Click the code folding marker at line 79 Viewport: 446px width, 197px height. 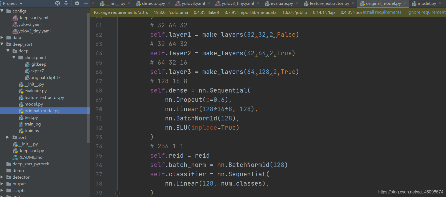pos(117,193)
